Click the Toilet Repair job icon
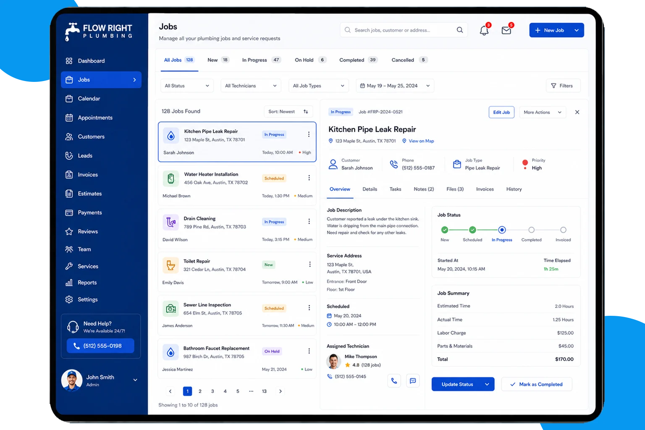The width and height of the screenshot is (645, 430). point(170,265)
